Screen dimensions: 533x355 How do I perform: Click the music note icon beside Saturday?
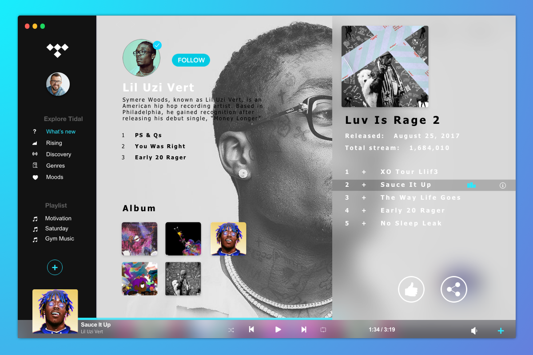click(x=35, y=229)
